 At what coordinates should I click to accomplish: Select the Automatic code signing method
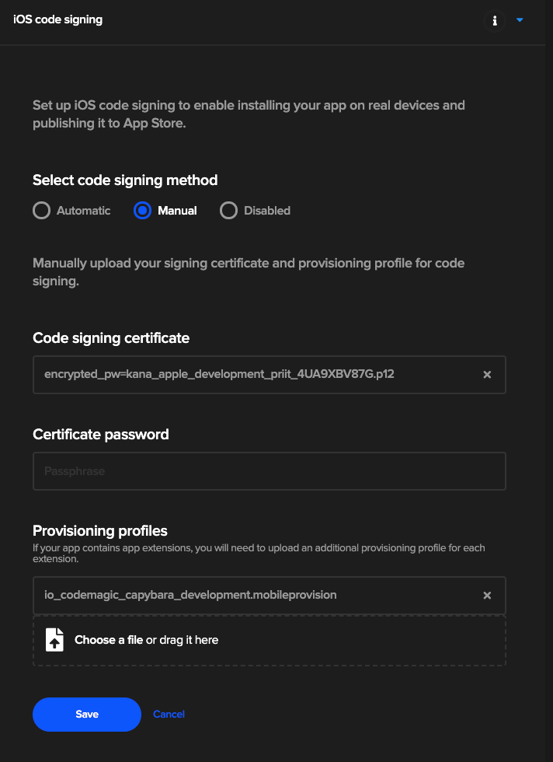pyautogui.click(x=41, y=210)
